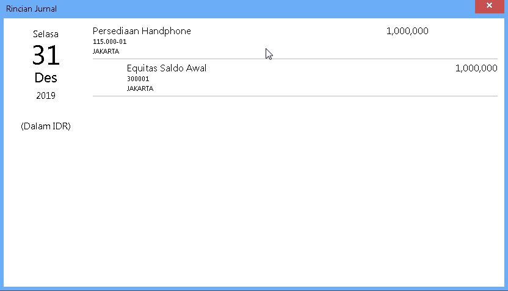Open the Equitas Saldo Awal account entry
Image resolution: width=508 pixels, height=291 pixels.
tap(167, 68)
